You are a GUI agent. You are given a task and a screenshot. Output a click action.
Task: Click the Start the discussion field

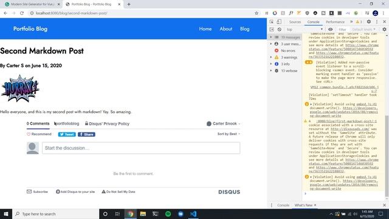tap(141, 148)
